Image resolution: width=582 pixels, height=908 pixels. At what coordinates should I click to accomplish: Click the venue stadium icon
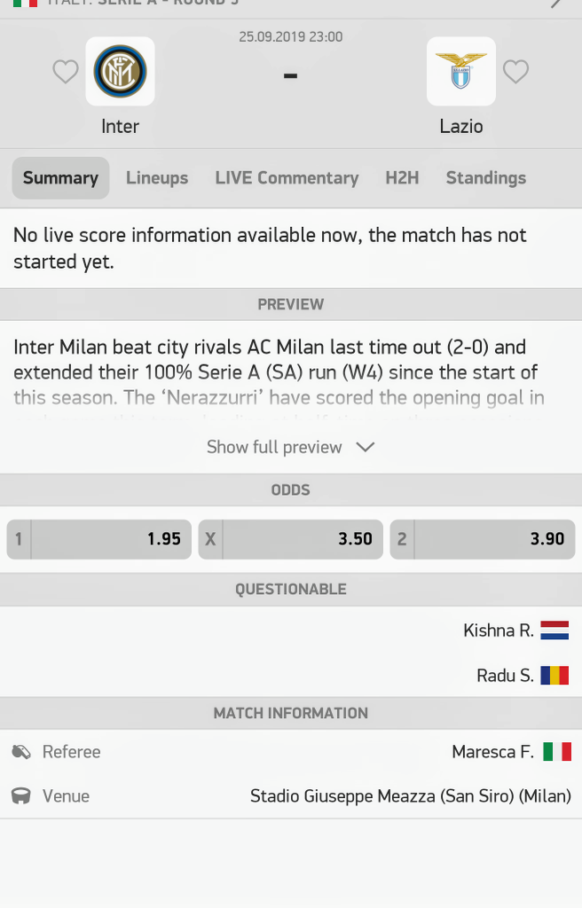click(21, 796)
